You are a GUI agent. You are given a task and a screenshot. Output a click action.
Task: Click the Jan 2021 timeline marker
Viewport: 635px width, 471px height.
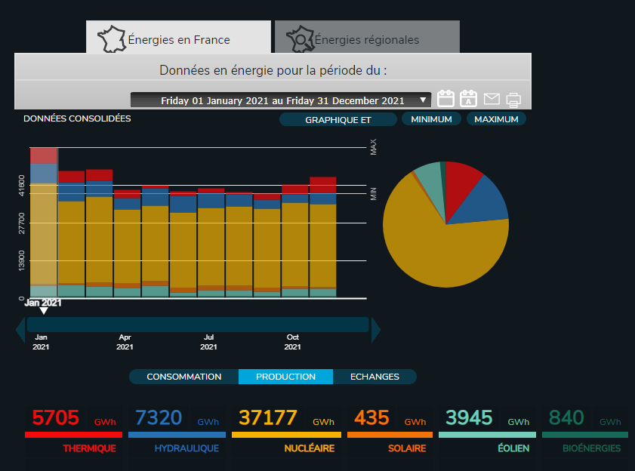43,310
